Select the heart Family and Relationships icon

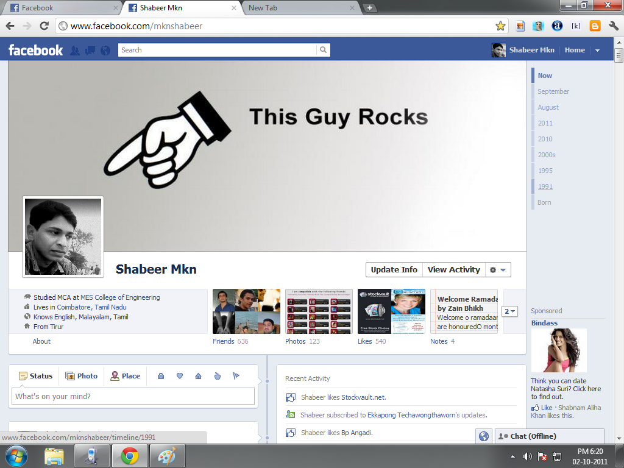pyautogui.click(x=180, y=376)
